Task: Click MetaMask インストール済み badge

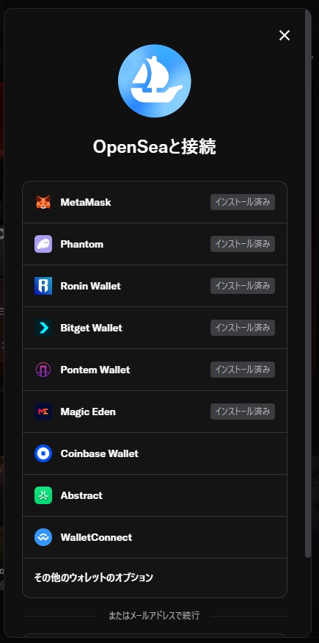Action: 243,202
